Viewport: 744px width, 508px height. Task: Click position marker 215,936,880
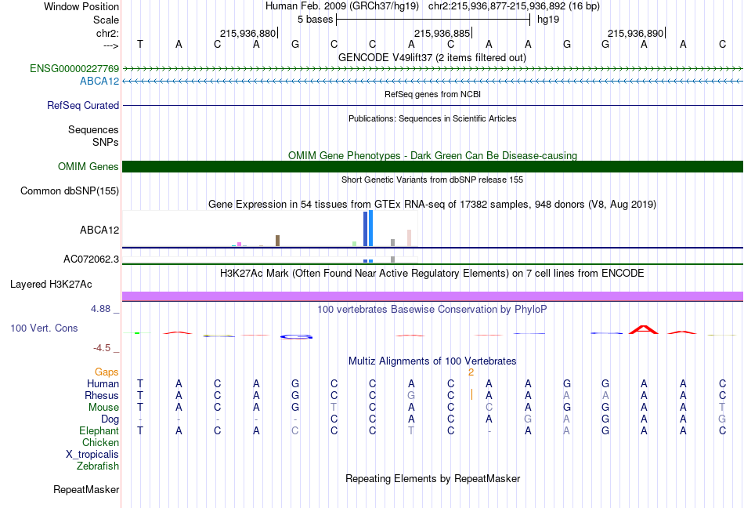click(248, 33)
